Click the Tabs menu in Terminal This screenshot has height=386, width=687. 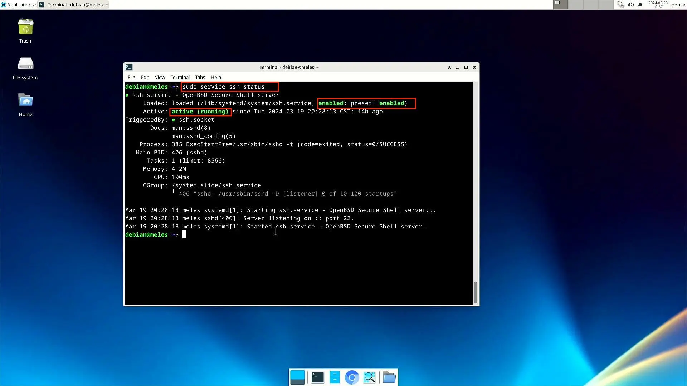pyautogui.click(x=200, y=77)
